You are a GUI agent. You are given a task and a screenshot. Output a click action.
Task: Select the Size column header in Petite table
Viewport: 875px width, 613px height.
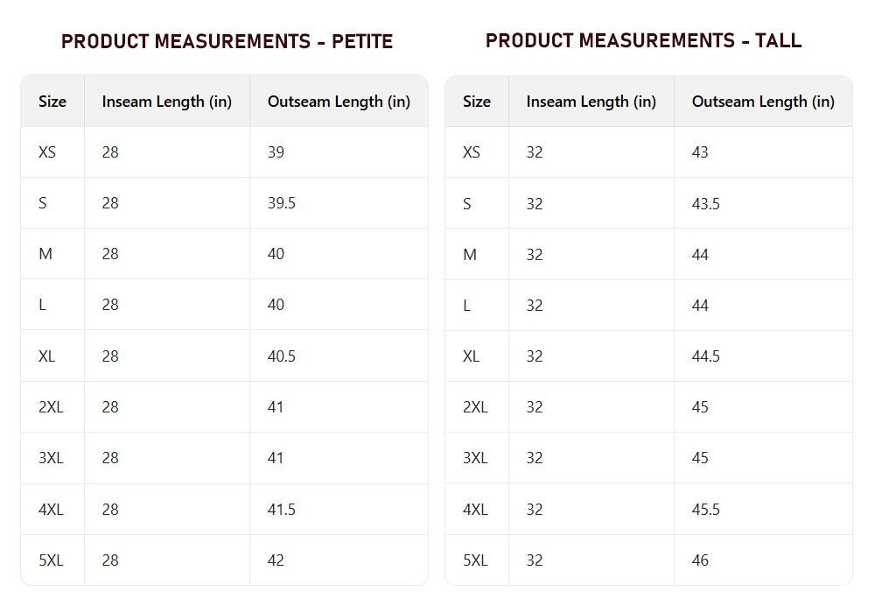52,102
